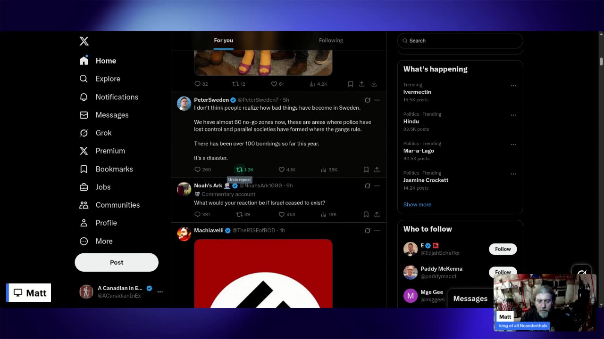Image resolution: width=604 pixels, height=339 pixels.
Task: Click the Post button
Action: coord(117,262)
